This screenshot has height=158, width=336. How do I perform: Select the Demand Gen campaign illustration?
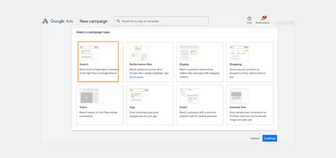click(x=239, y=96)
